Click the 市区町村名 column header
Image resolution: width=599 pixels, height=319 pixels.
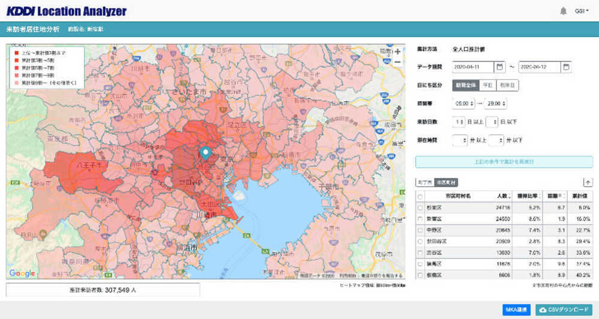tap(458, 196)
